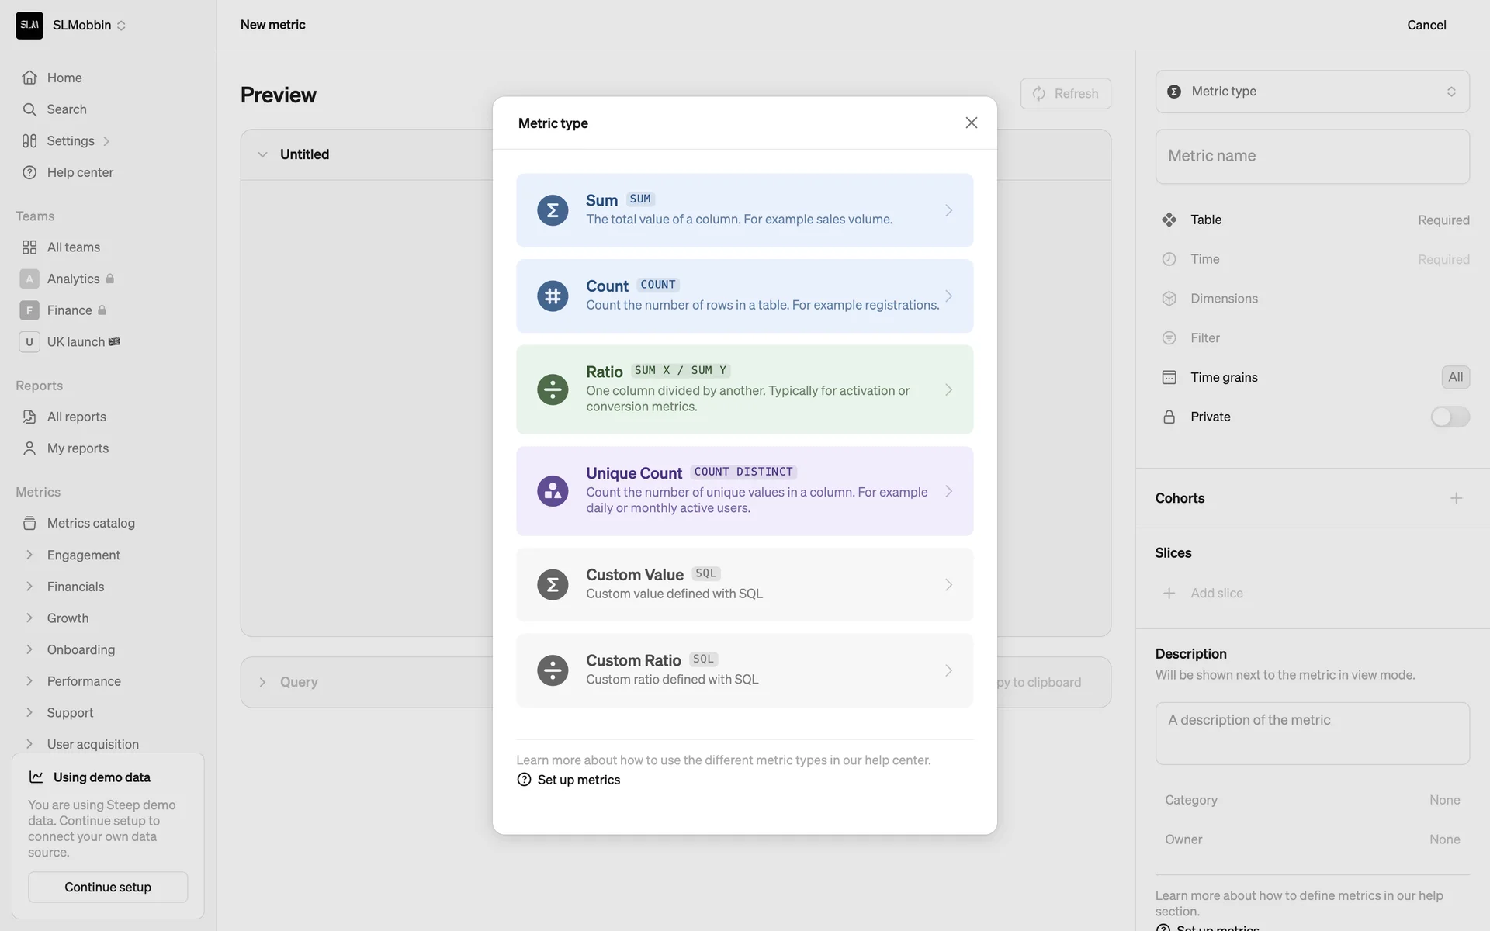Screen dimensions: 1490x931
Task: Click the Continue setup button
Action: (x=108, y=887)
